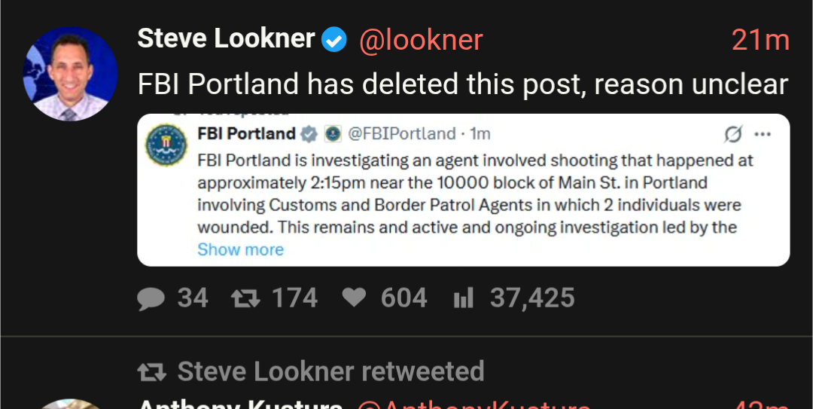Open the three-dot more options menu
The height and width of the screenshot is (409, 813).
click(763, 134)
